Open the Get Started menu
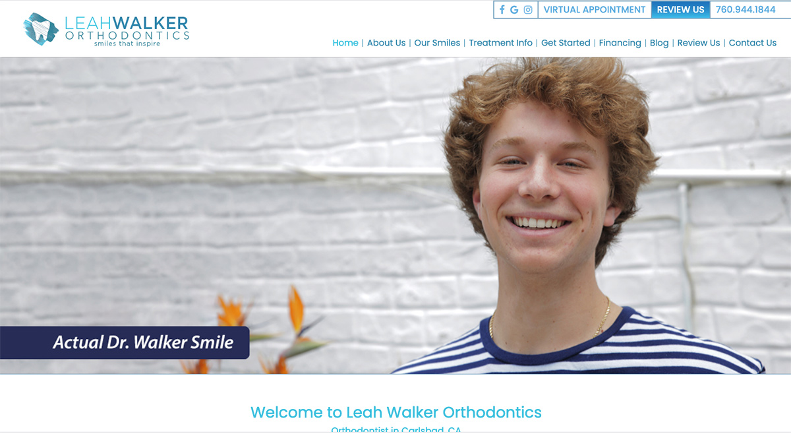 [566, 43]
